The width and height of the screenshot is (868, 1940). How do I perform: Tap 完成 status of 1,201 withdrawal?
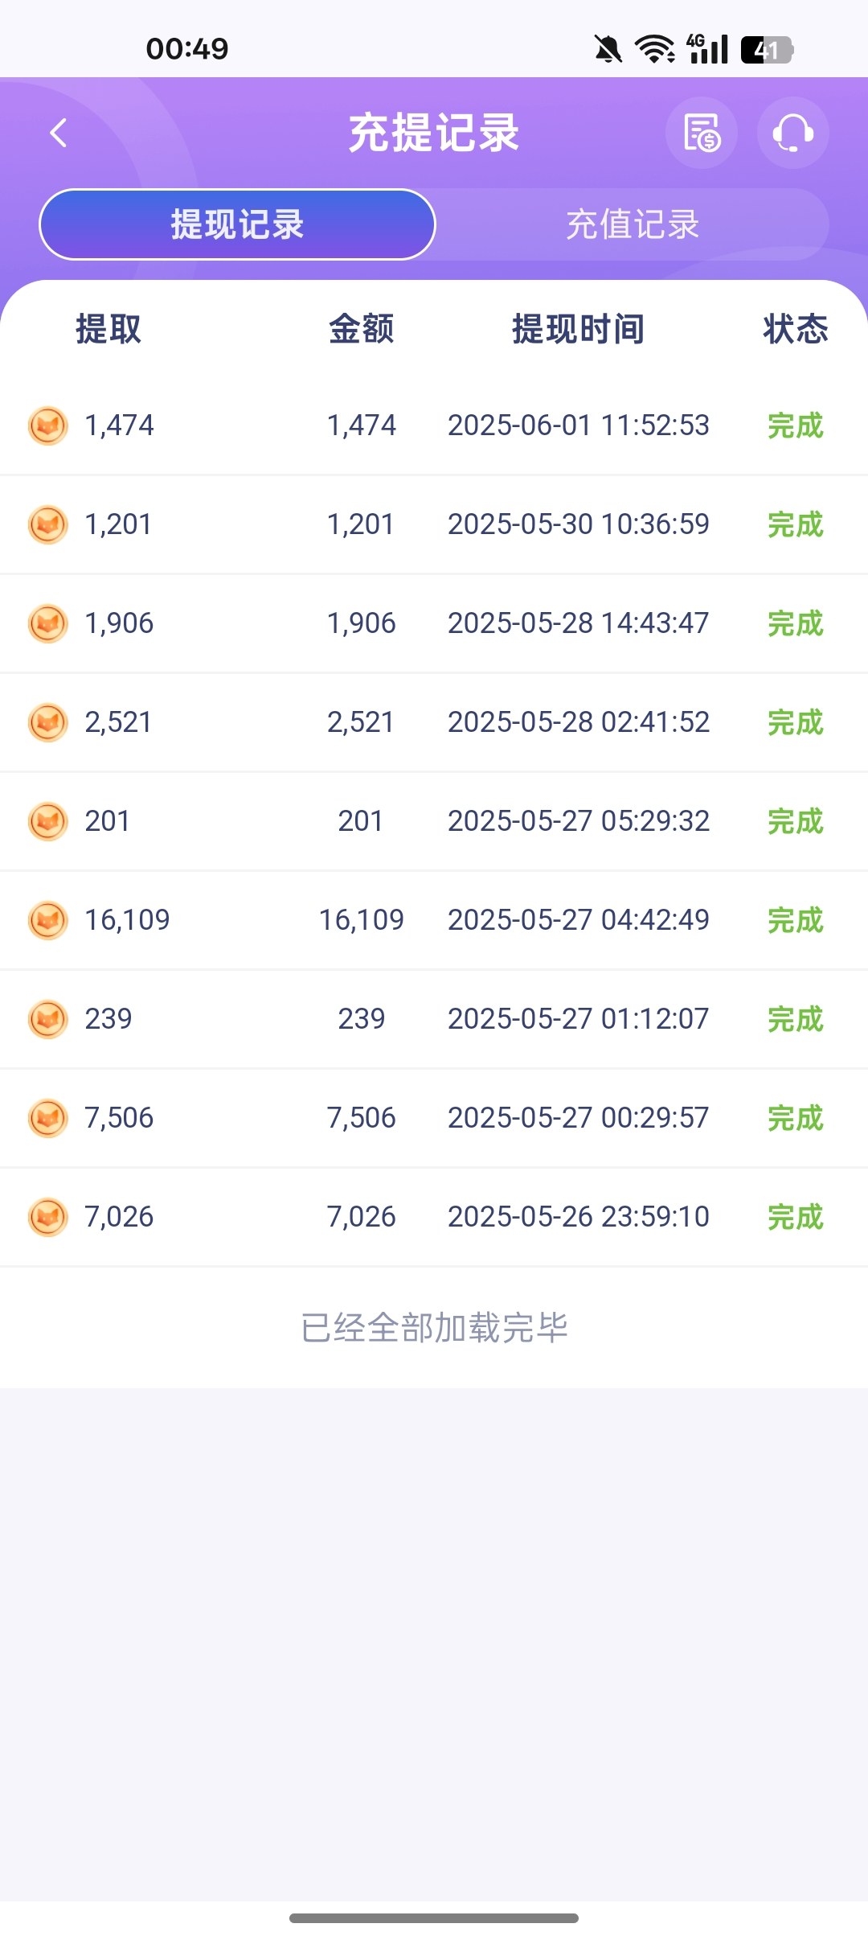pos(795,524)
